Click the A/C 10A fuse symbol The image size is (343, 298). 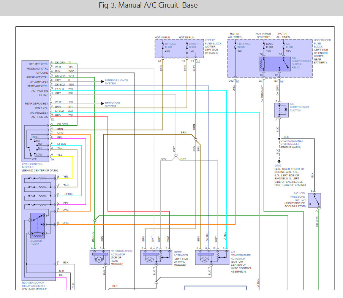coord(284,46)
